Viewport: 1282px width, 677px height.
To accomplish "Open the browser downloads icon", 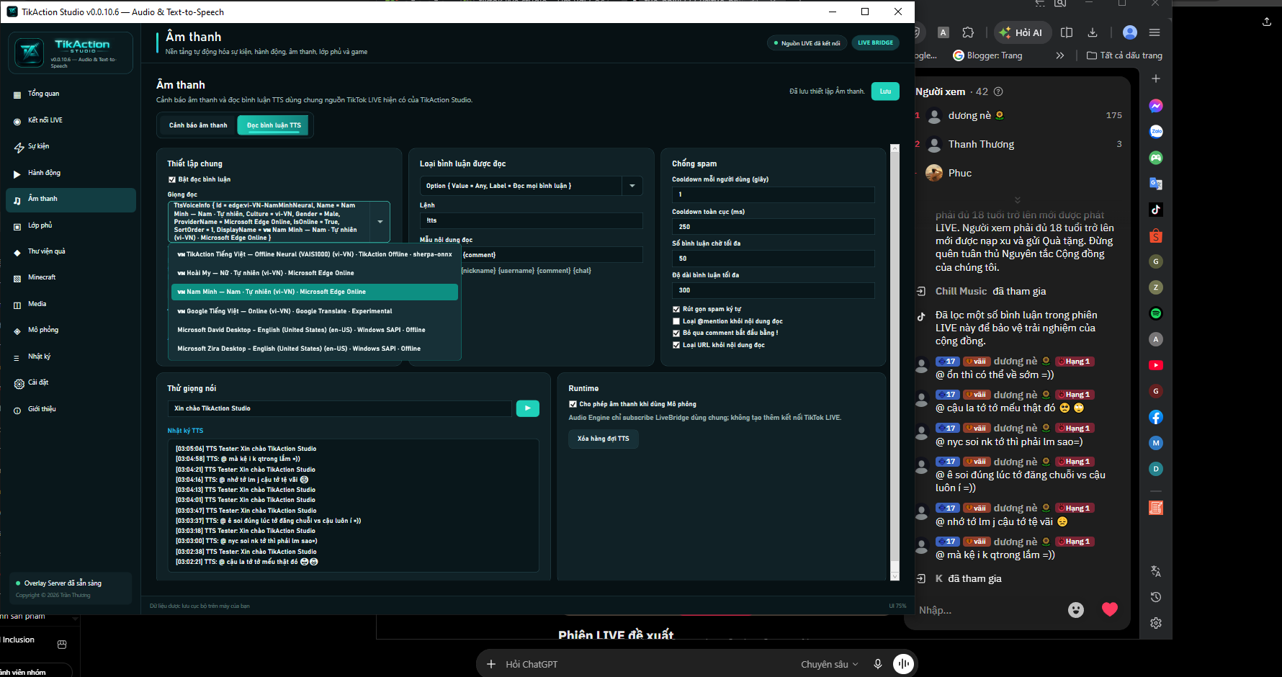I will point(1093,32).
